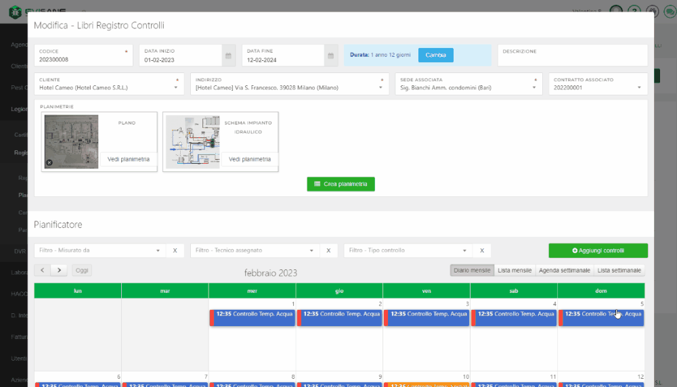The width and height of the screenshot is (677, 387).
Task: Go to next month with right arrow
Action: pyautogui.click(x=60, y=271)
